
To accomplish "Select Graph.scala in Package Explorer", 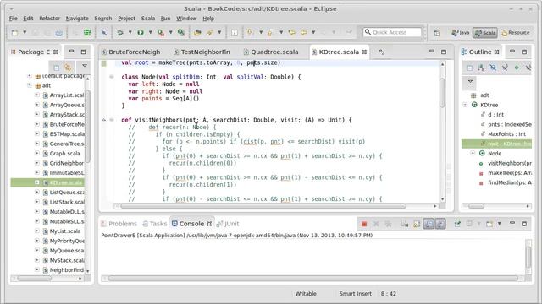I will (x=64, y=154).
